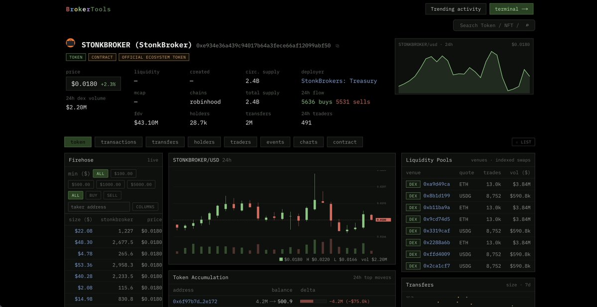Click the robinhood chain value
This screenshot has height=307, width=597.
(x=205, y=102)
